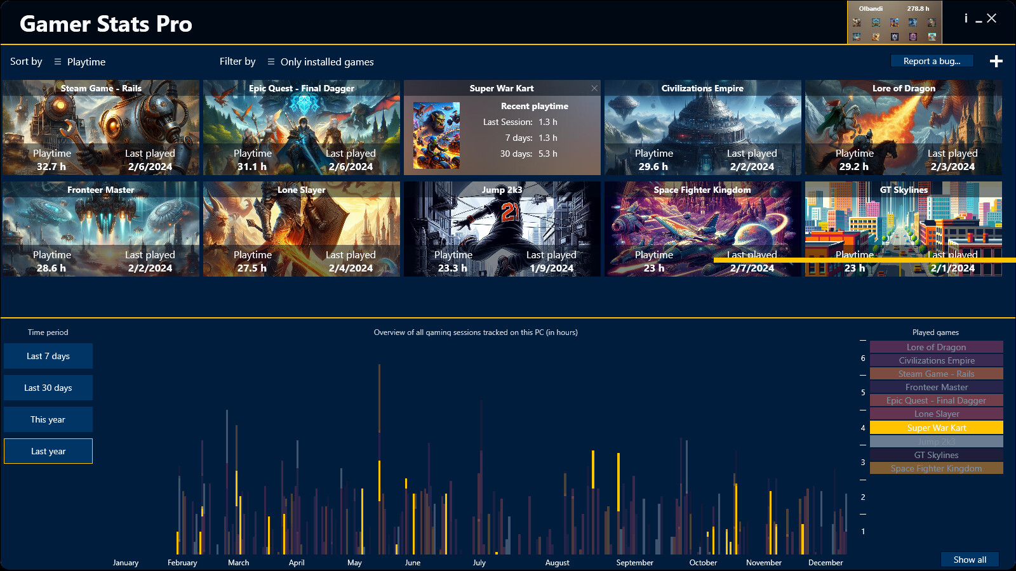Select the Last 7 days time period
Viewport: 1016px width, 571px height.
[x=48, y=356]
